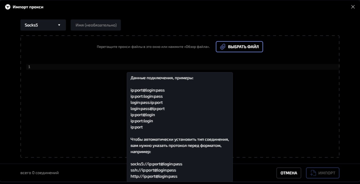Viewport: 360px width, 184px height.
Task: Click the ОТМЕНА button
Action: tap(289, 173)
